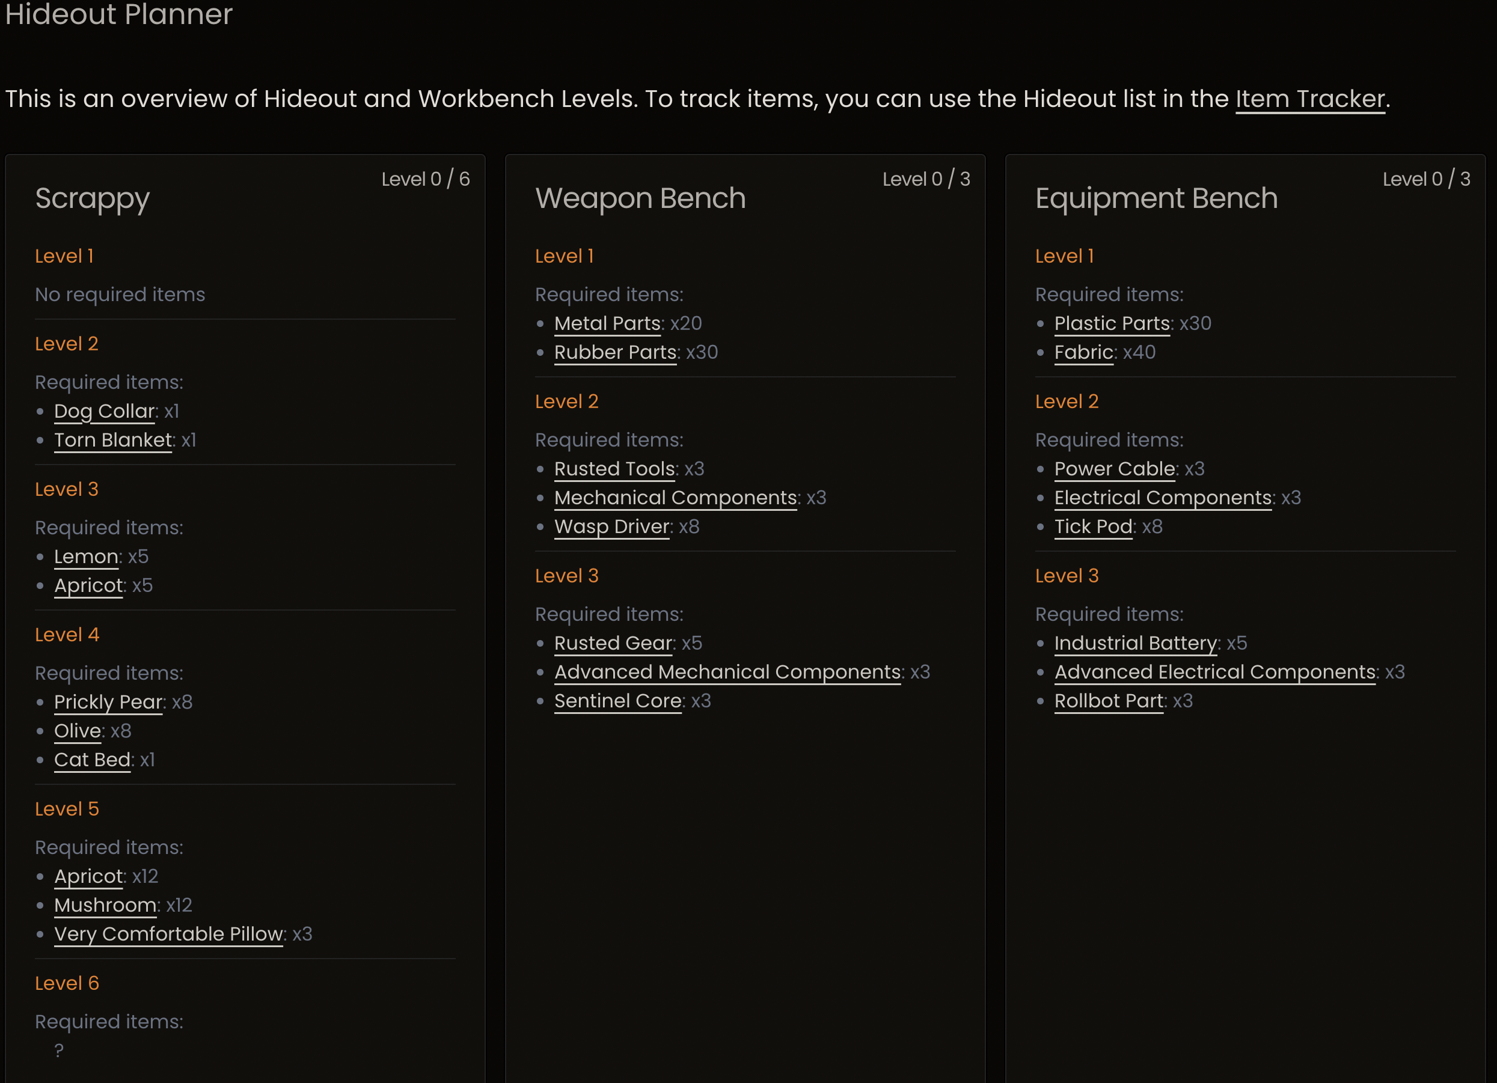The image size is (1497, 1083).
Task: Click the Fabric item link
Action: (x=1084, y=352)
